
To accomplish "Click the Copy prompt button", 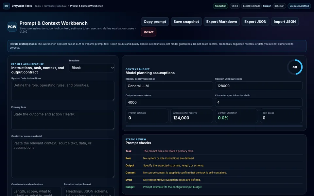I will 155,22.
